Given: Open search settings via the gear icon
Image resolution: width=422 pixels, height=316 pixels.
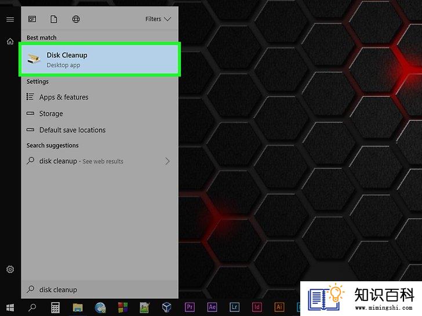Looking at the screenshot, I should [x=10, y=269].
